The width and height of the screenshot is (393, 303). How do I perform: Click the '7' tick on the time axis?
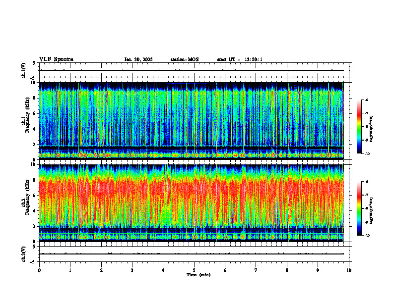(x=256, y=270)
